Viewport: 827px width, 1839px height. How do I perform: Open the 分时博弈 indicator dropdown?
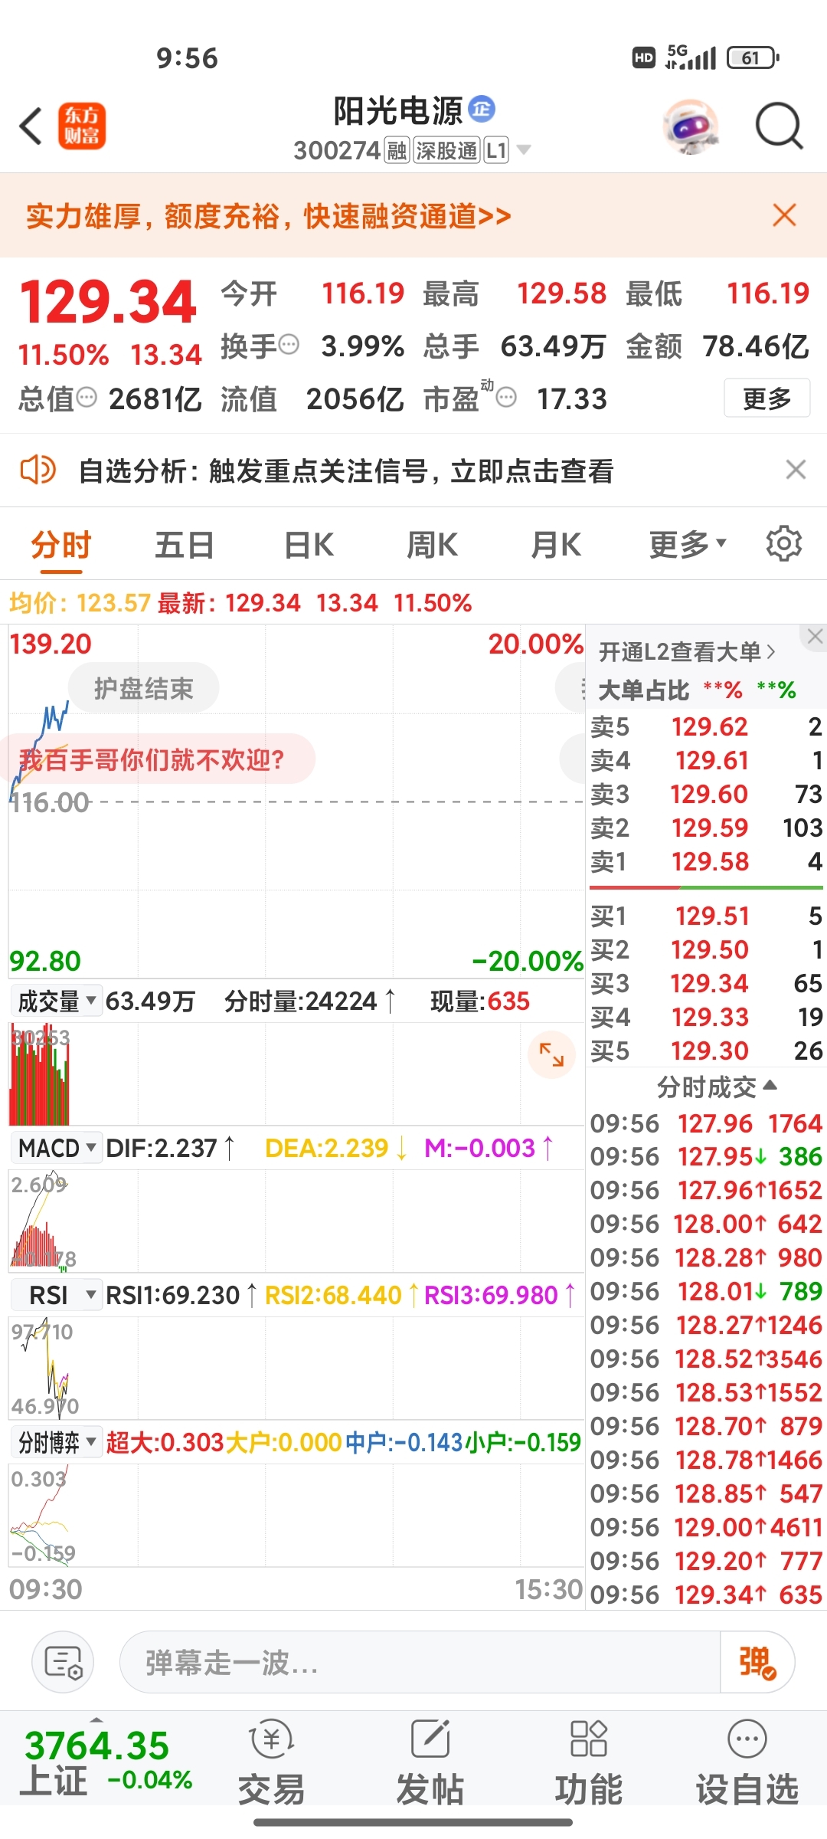tap(56, 1442)
